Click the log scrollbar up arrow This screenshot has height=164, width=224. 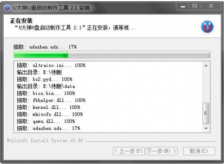pos(206,65)
